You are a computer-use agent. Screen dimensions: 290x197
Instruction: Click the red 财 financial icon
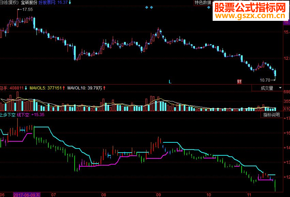(x=239, y=82)
